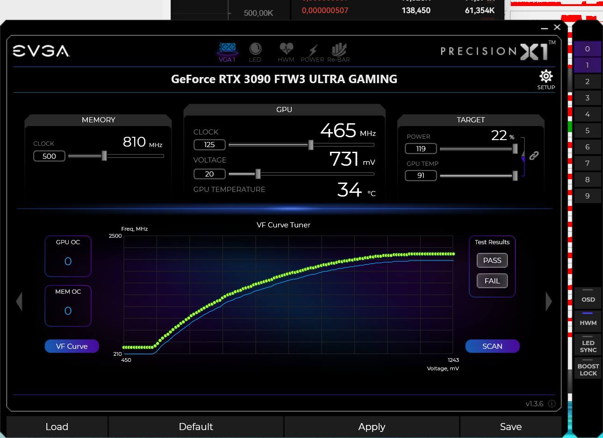The image size is (603, 438).
Task: Go to previous panel with left arrow
Action: coord(19,301)
